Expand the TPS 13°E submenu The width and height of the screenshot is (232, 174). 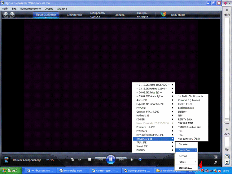154,142
